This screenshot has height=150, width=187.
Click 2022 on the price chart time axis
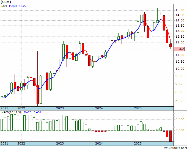click(21, 109)
